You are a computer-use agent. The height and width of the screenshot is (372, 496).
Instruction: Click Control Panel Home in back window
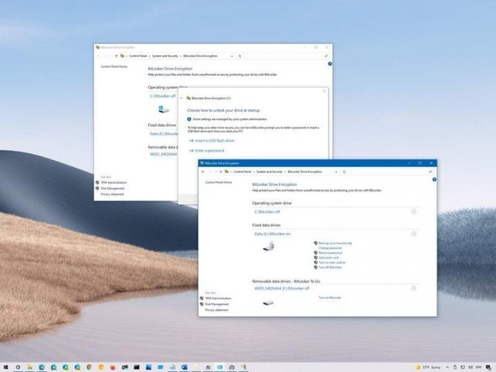(x=114, y=66)
